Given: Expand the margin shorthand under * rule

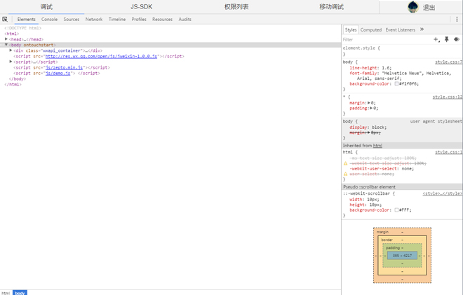Looking at the screenshot, I should 369,103.
